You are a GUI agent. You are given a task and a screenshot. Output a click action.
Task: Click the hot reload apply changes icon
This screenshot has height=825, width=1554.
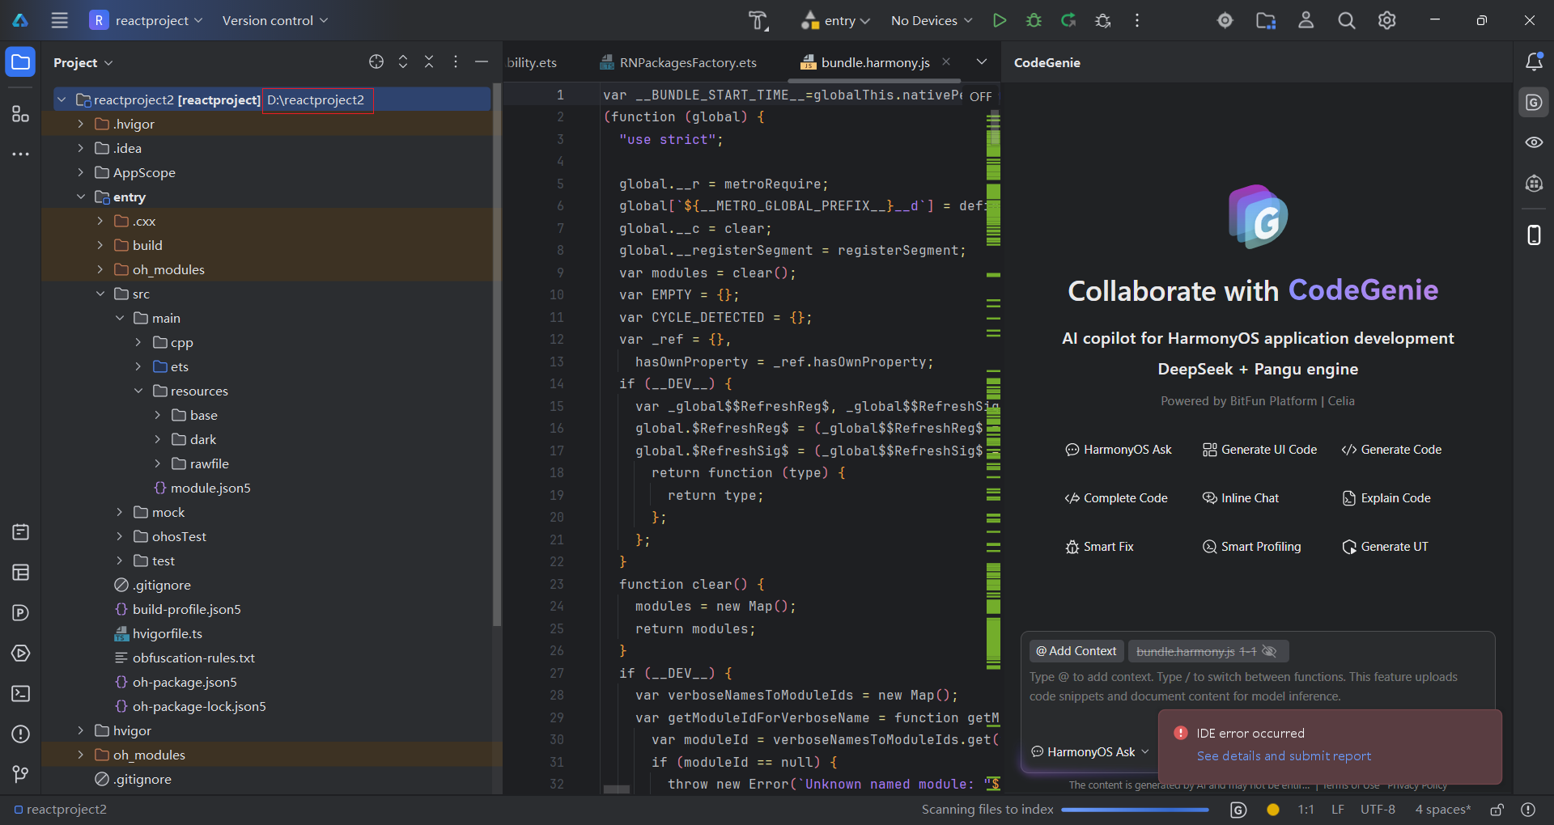pyautogui.click(x=1068, y=20)
